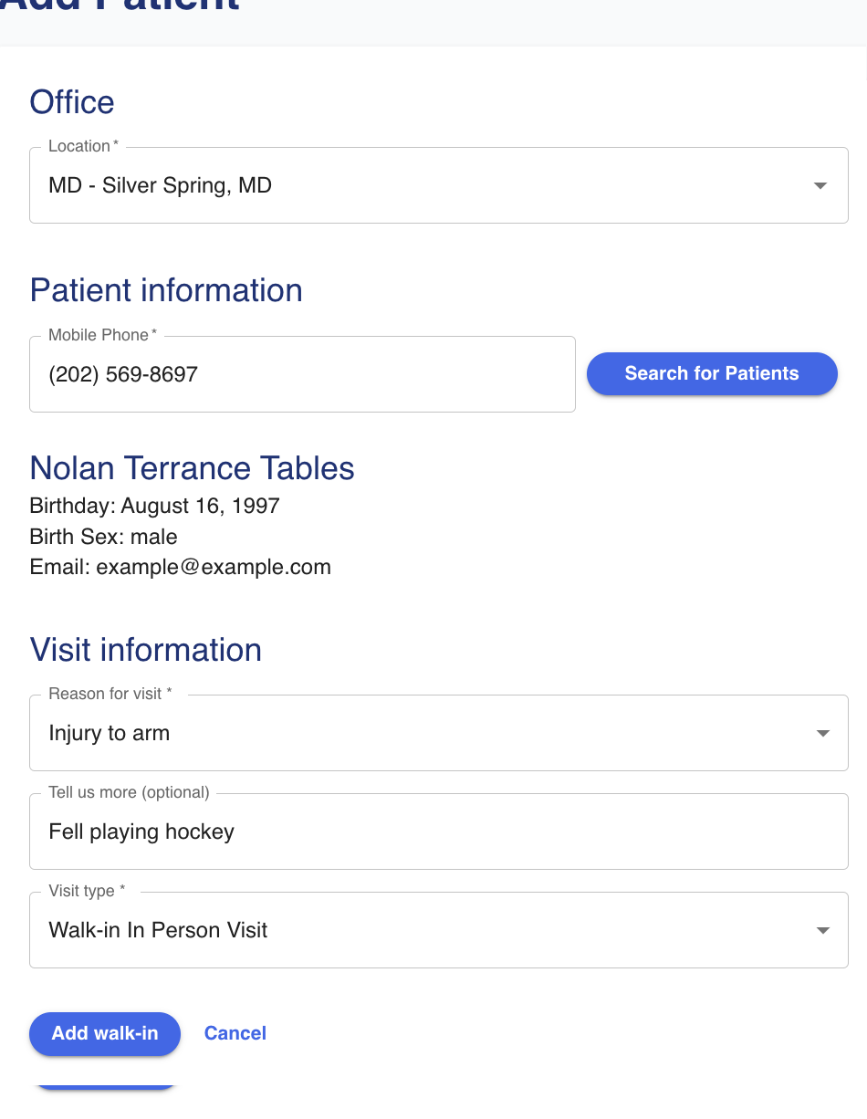Click the Office section heading
The image size is (867, 1119).
tap(72, 102)
